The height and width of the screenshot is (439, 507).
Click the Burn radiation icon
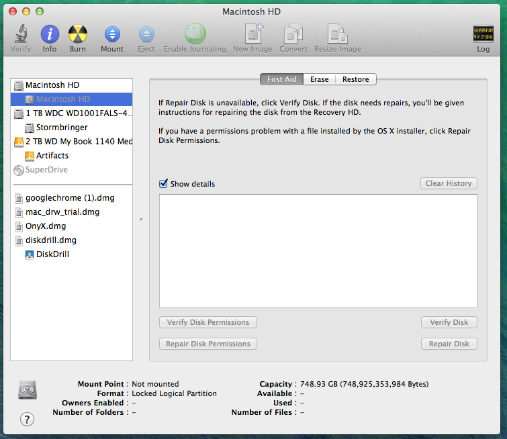pyautogui.click(x=78, y=34)
